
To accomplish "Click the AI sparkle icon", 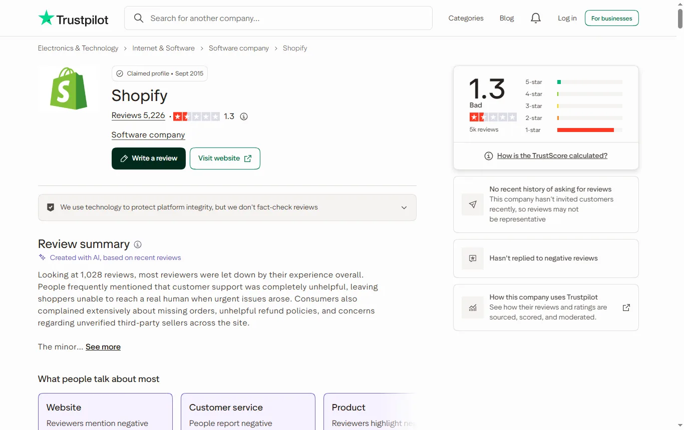I will click(42, 257).
